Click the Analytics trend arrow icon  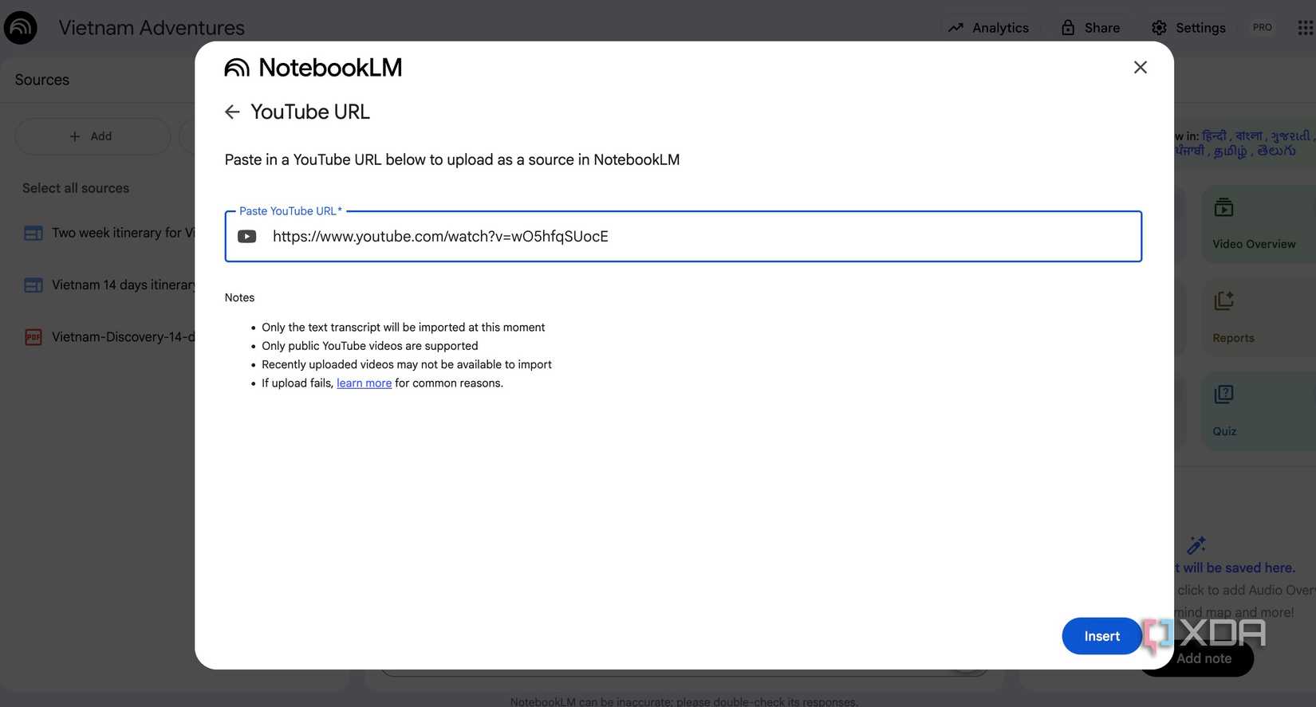pos(955,28)
